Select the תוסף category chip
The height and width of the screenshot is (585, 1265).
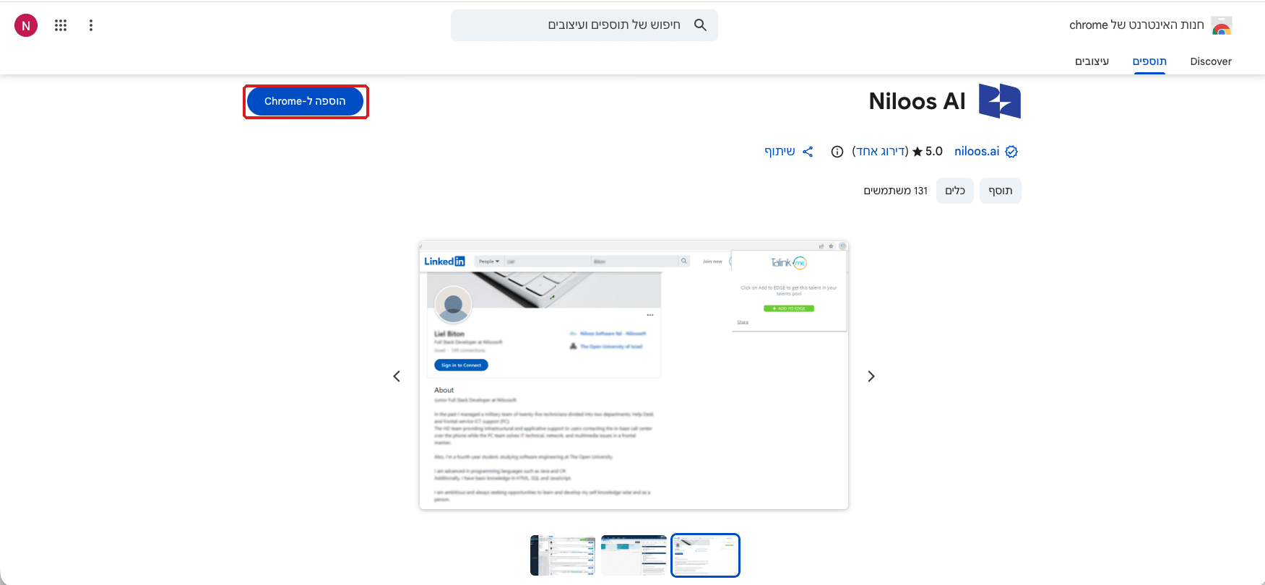[1001, 191]
